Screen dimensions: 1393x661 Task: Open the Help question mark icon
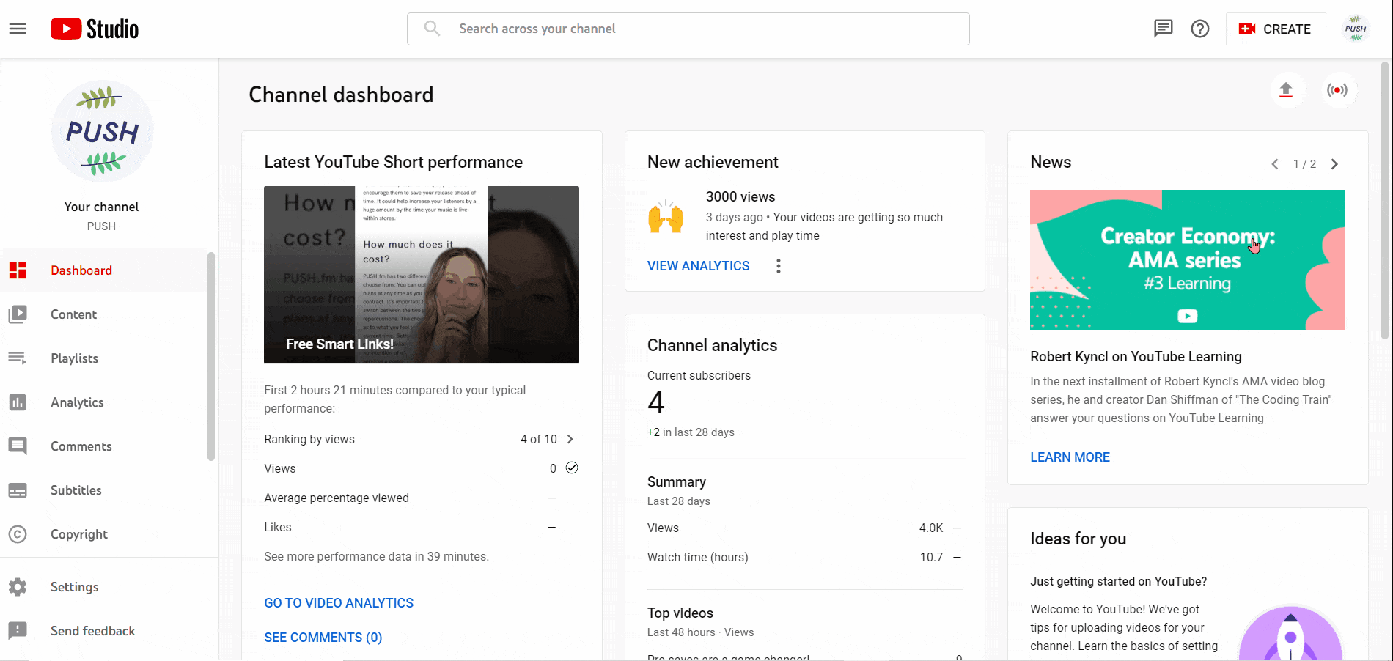click(1199, 29)
